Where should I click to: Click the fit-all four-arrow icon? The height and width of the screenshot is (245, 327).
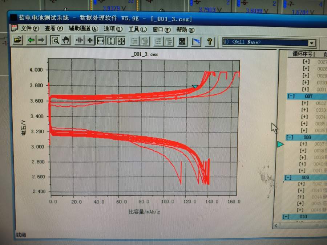click(121, 41)
